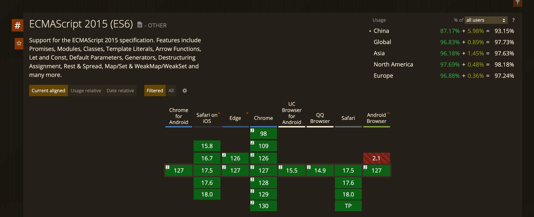Click the filter funnel icon

[x=518, y=3]
